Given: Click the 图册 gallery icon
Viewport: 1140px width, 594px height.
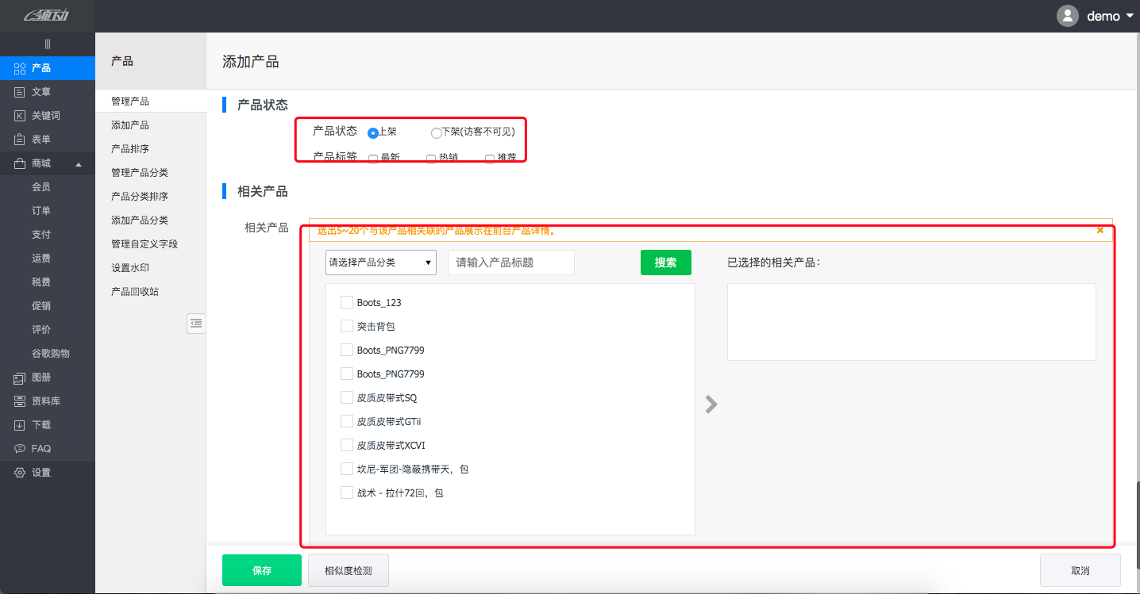Looking at the screenshot, I should pos(20,377).
